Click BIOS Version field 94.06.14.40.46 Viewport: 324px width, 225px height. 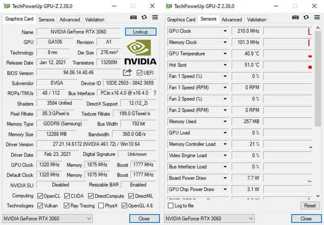(78, 72)
